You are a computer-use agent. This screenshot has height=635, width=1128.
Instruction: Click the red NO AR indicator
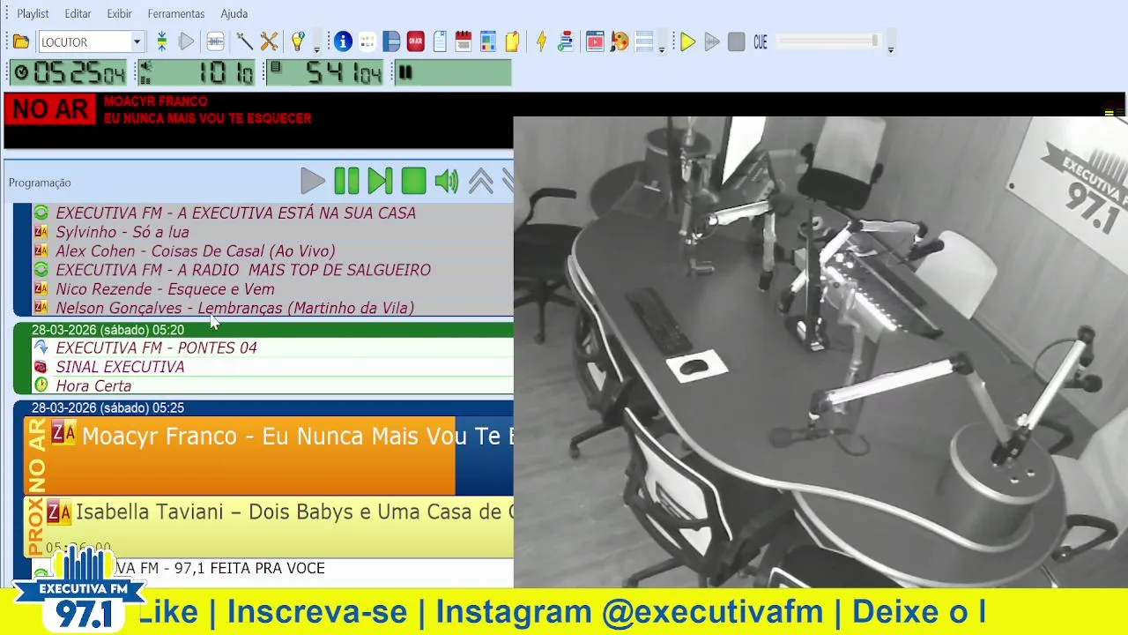coord(50,110)
